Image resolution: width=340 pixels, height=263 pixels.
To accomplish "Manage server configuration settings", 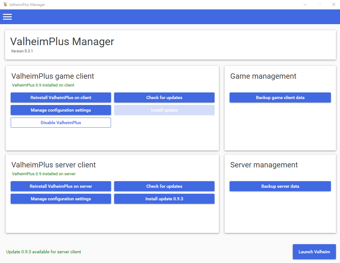I will click(61, 199).
